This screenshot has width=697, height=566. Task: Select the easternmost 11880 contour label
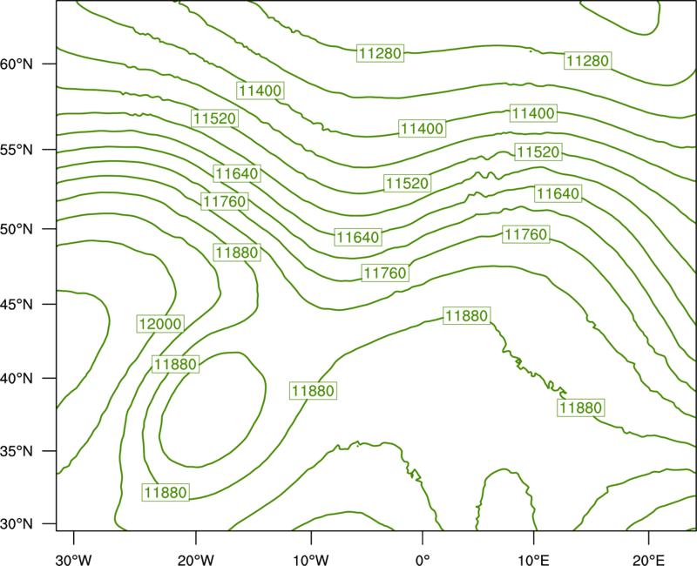point(580,408)
